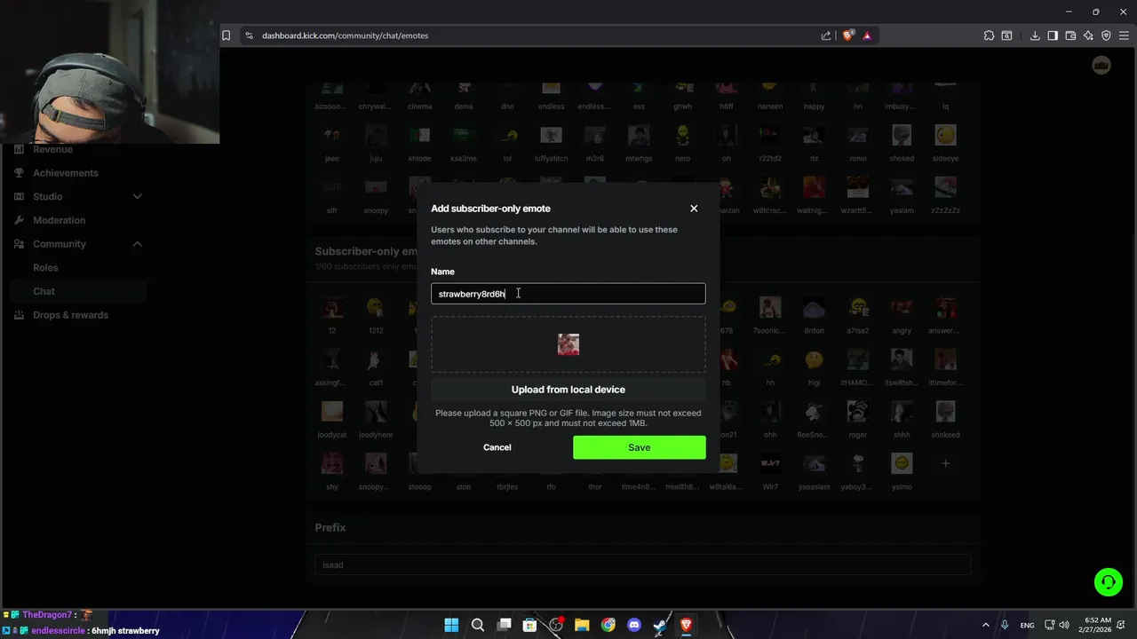Show hidden system tray icons
Screen dimensions: 1137x639
(x=985, y=625)
